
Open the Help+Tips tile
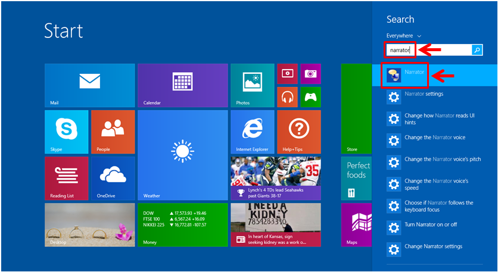(299, 132)
